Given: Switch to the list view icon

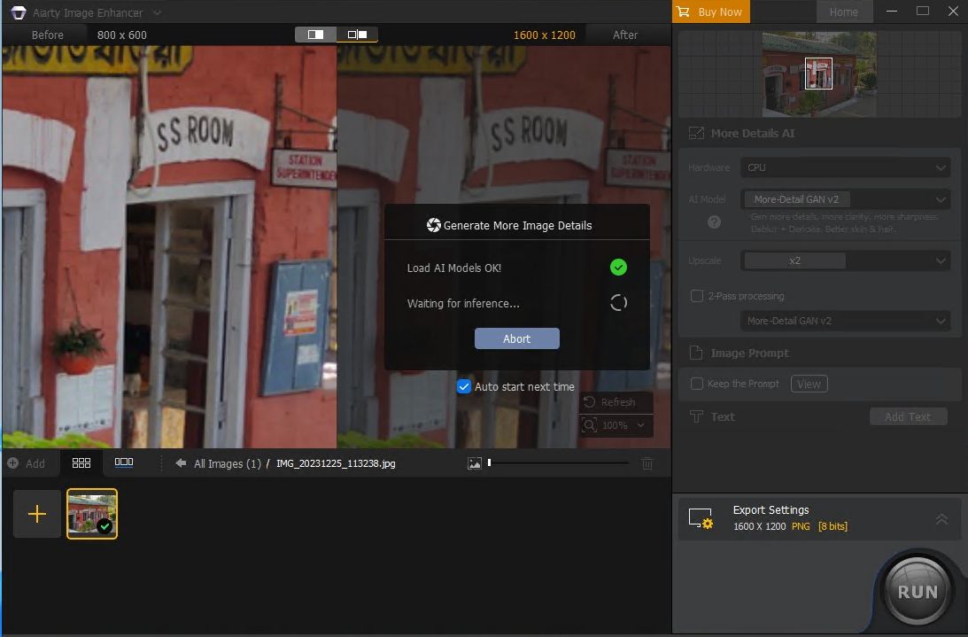Looking at the screenshot, I should click(124, 462).
